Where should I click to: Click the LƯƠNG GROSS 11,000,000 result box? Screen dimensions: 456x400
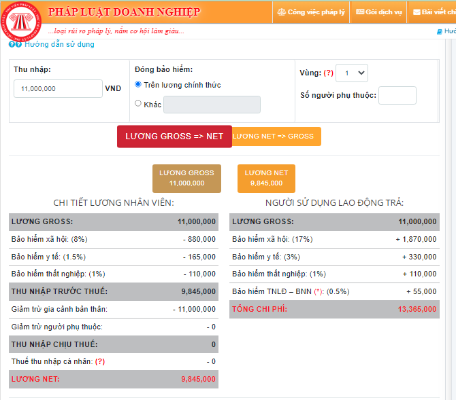point(186,179)
